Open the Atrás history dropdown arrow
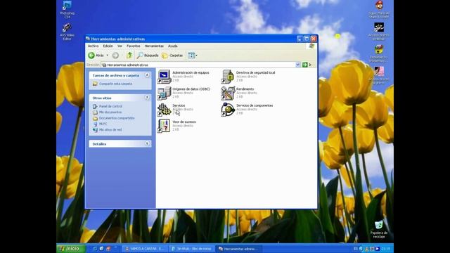The width and height of the screenshot is (450, 253). pyautogui.click(x=108, y=56)
